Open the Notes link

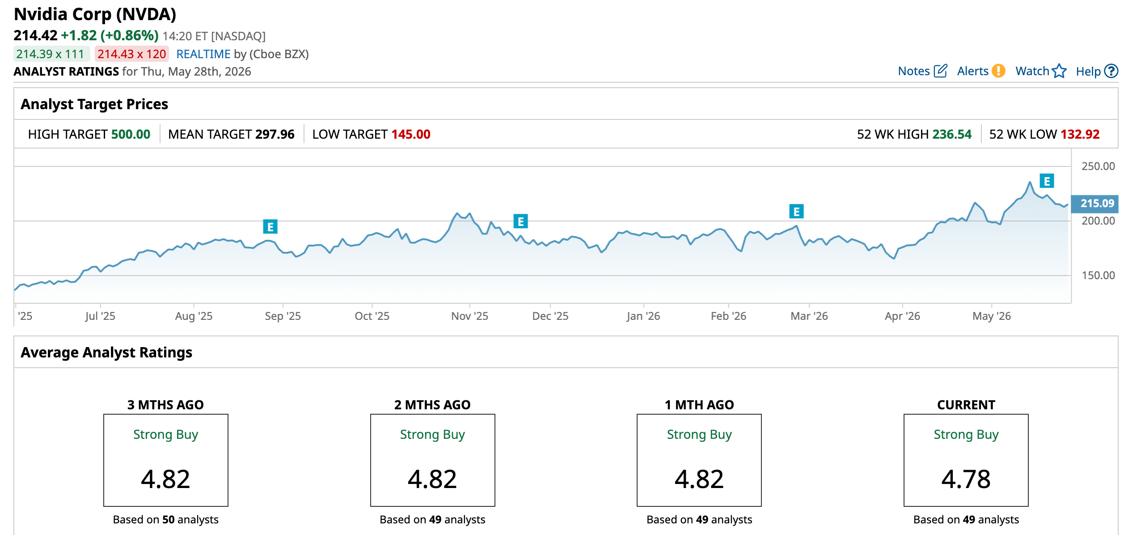click(913, 71)
